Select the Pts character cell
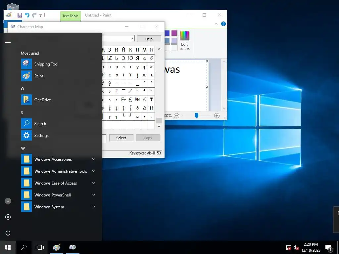 point(137,100)
